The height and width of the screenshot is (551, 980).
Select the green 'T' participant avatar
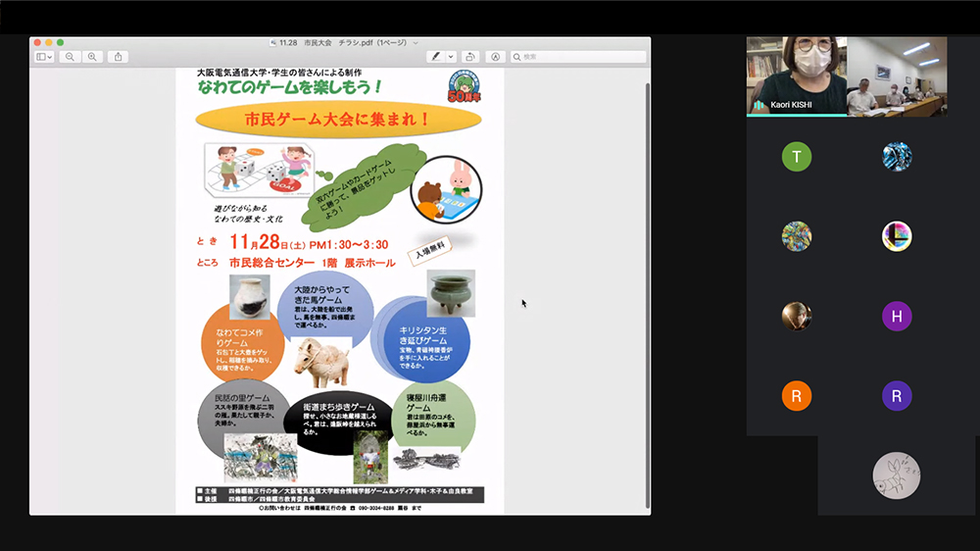pyautogui.click(x=796, y=156)
